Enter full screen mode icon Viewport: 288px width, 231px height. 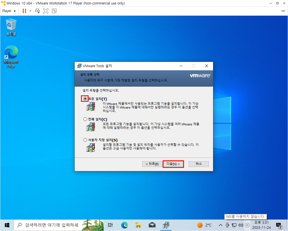click(46, 11)
